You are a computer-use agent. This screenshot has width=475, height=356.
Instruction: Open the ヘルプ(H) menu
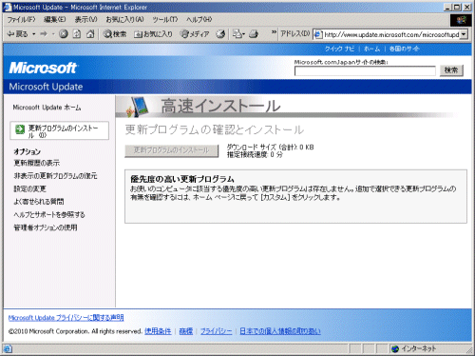[x=199, y=20]
